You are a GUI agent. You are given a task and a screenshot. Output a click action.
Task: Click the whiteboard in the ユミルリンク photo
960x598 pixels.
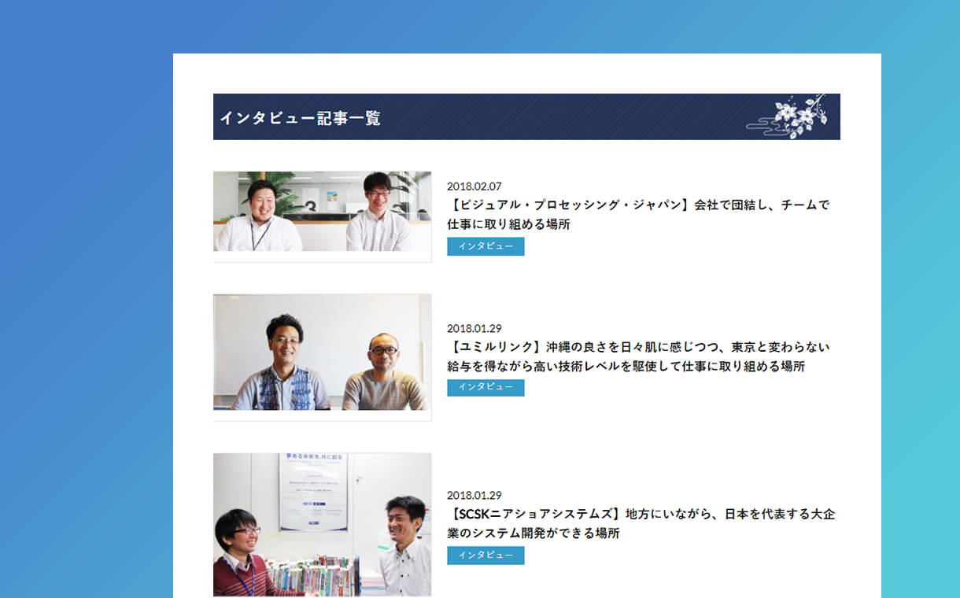click(330, 323)
